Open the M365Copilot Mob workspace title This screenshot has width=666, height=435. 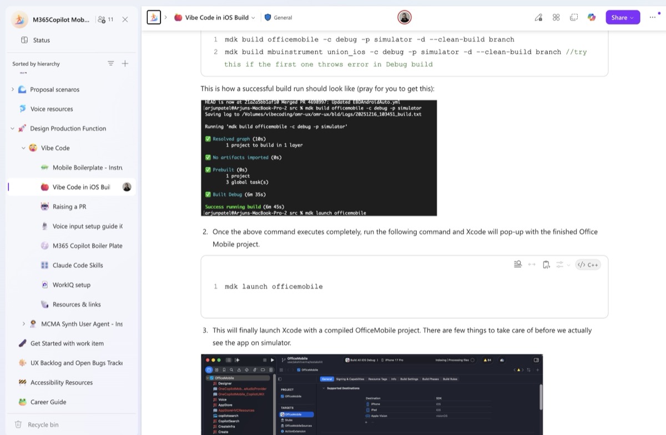pos(60,19)
